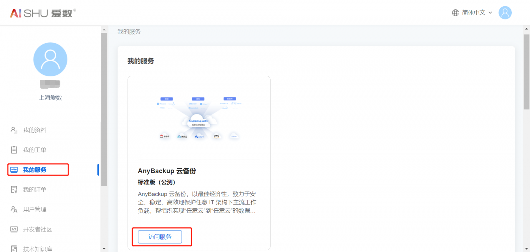Open 用户管理 in the sidebar
The height and width of the screenshot is (252, 530).
tap(34, 209)
